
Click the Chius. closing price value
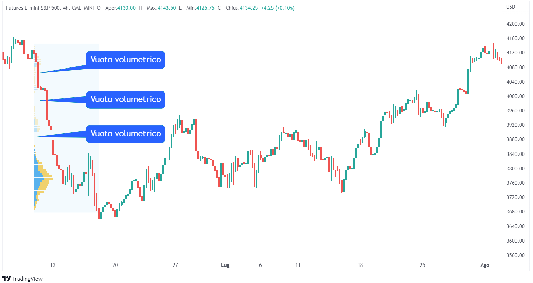(248, 8)
